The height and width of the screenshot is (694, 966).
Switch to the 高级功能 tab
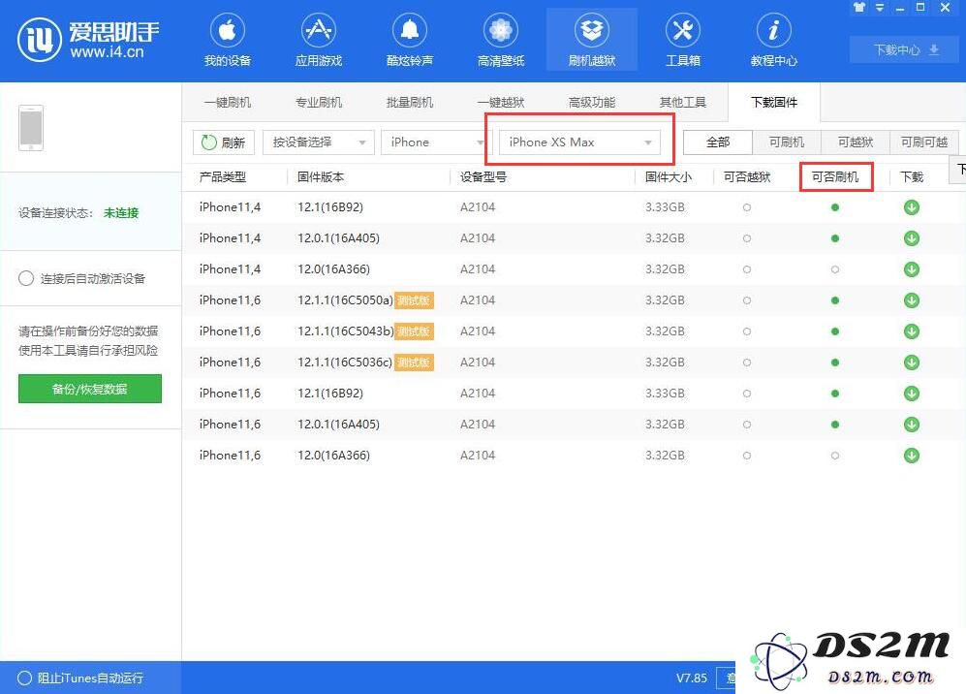point(591,103)
